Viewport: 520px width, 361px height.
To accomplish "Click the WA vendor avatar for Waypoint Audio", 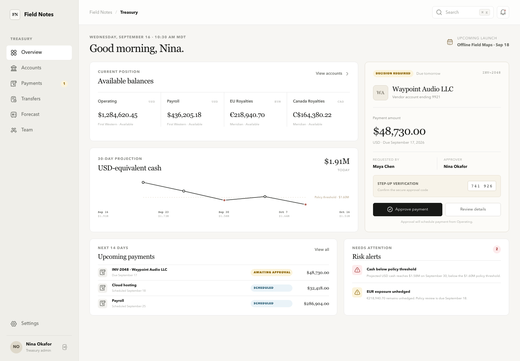I will 381,93.
